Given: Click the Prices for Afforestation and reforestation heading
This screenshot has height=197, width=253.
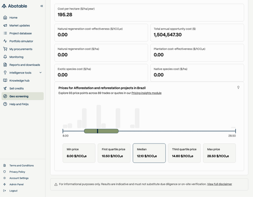Looking at the screenshot, I should [x=102, y=88].
